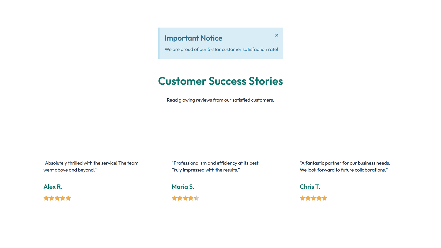Open Alex R.'s reviewer profile

[x=53, y=187]
